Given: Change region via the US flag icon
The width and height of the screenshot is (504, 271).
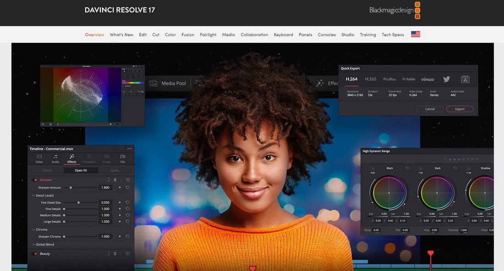Looking at the screenshot, I should pos(416,34).
